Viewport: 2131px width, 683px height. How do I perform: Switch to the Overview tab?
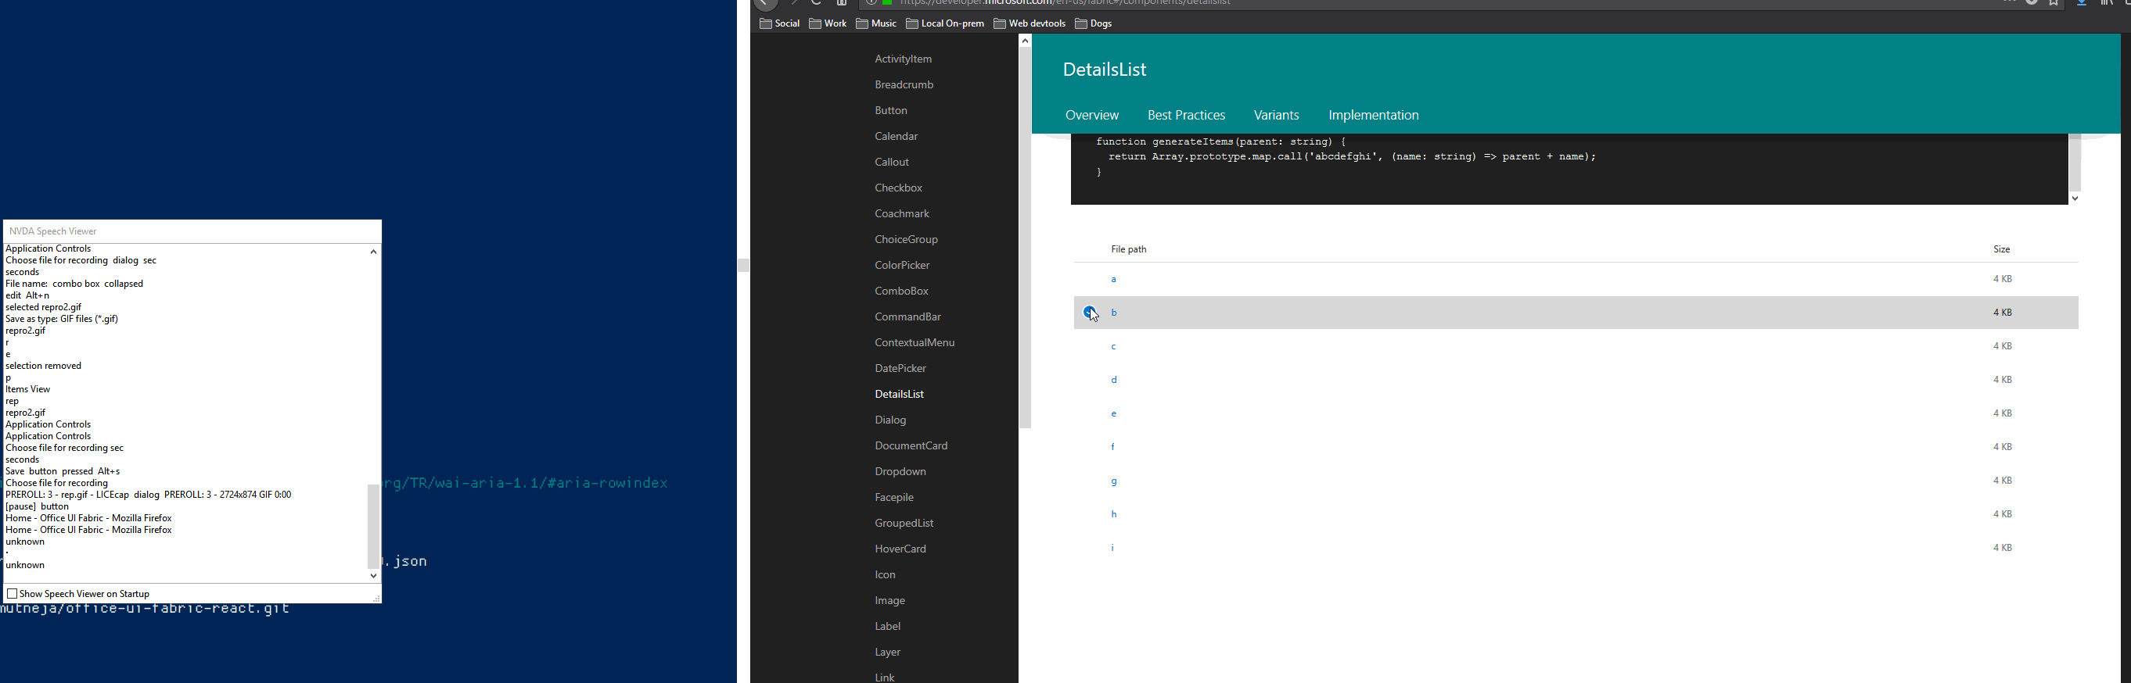[1092, 116]
